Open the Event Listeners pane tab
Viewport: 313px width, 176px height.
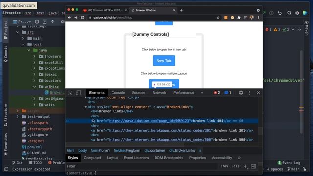click(136, 158)
